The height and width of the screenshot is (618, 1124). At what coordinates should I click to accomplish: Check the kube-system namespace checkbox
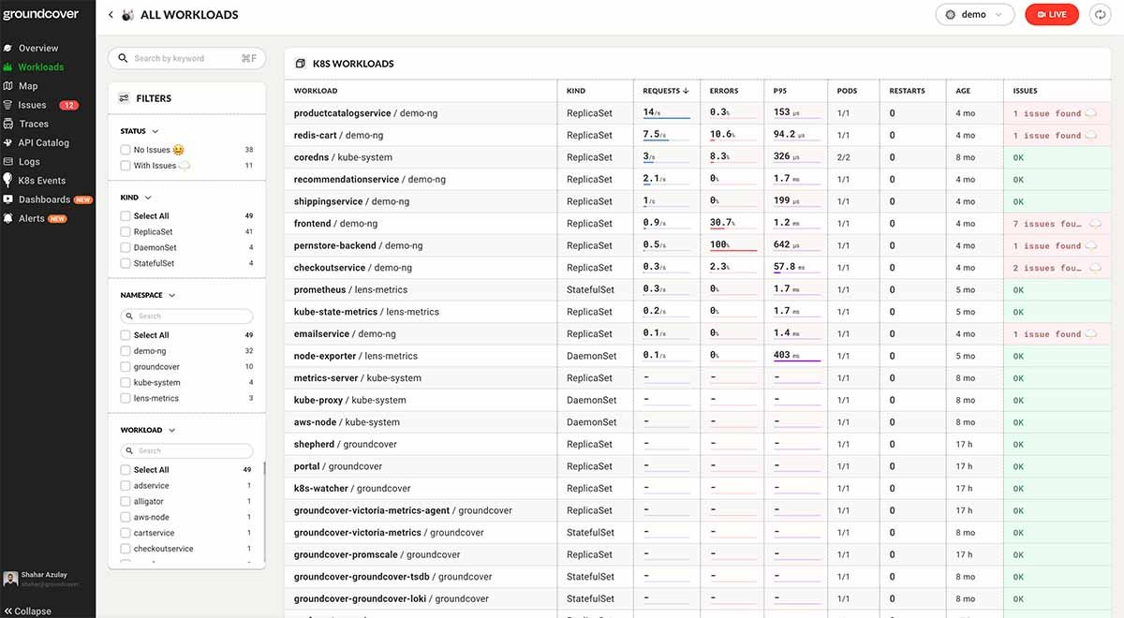click(x=126, y=383)
